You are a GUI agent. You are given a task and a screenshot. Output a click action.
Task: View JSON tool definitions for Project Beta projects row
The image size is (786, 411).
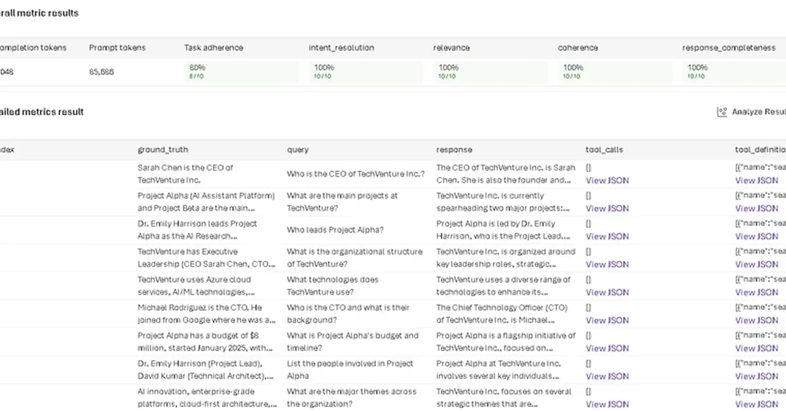(757, 208)
